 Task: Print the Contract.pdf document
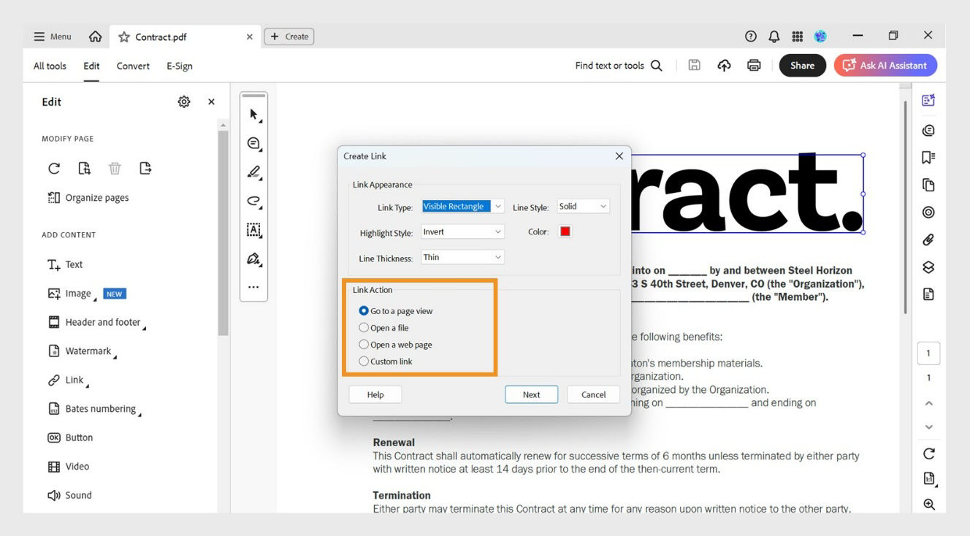click(754, 65)
